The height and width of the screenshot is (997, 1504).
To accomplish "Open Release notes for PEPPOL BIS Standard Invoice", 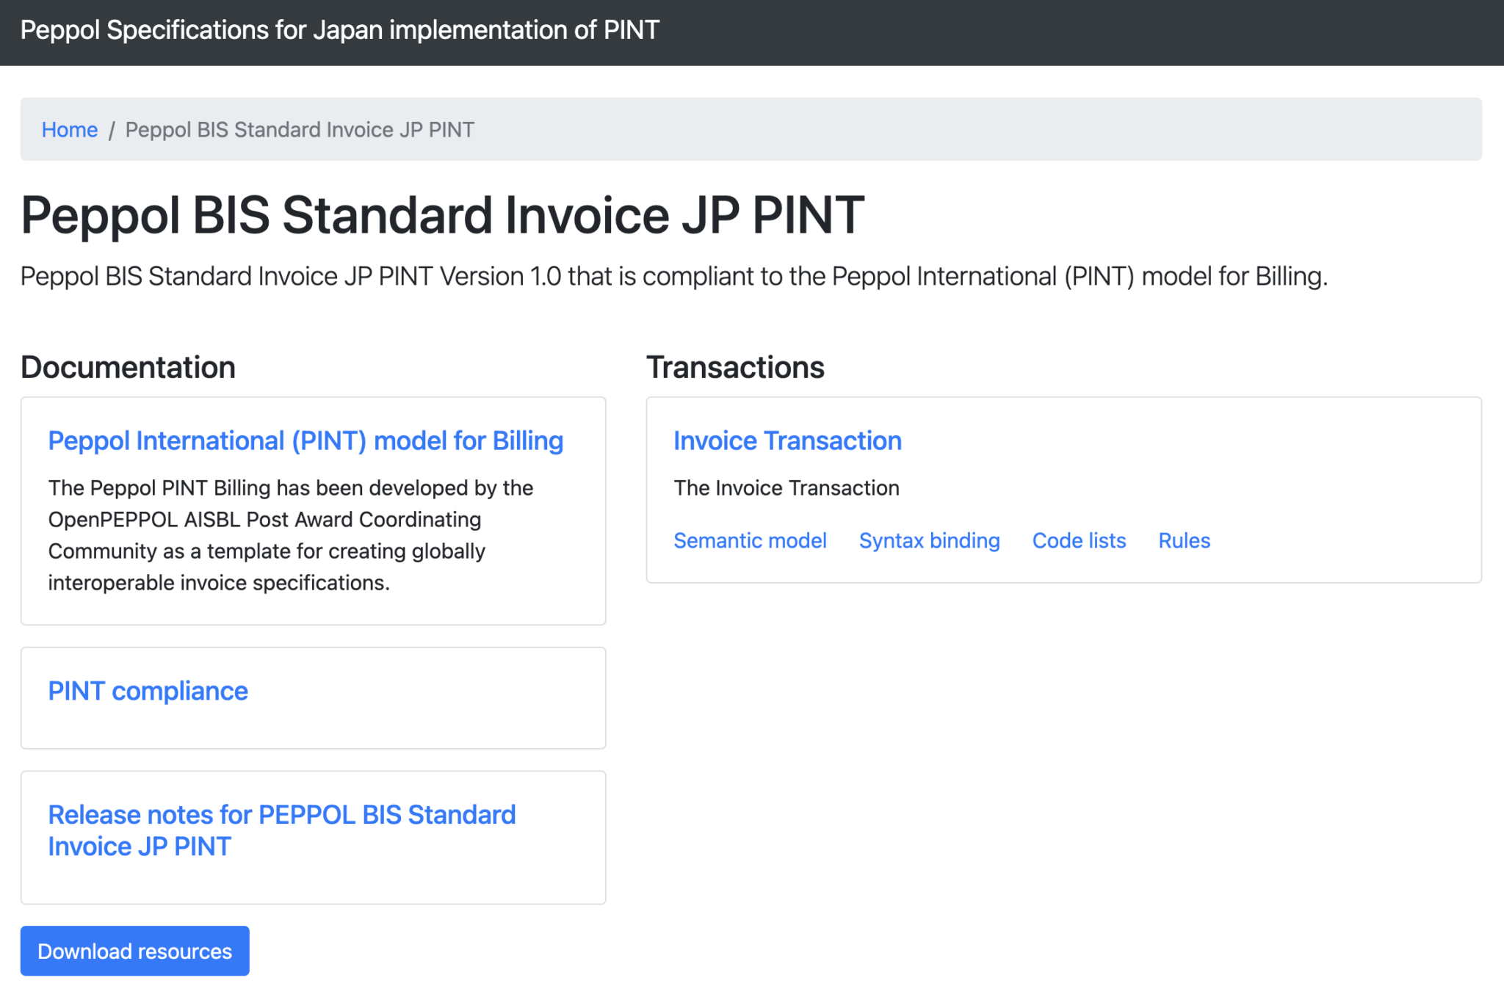I will pyautogui.click(x=281, y=830).
